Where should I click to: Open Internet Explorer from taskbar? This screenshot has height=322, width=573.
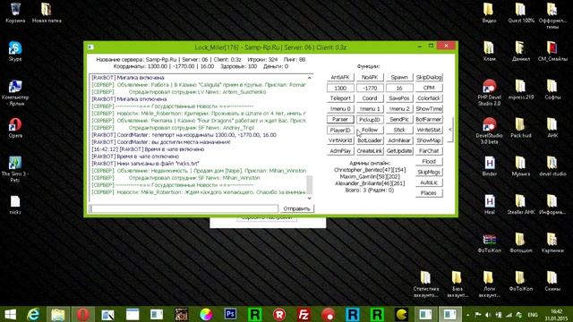[x=33, y=314]
